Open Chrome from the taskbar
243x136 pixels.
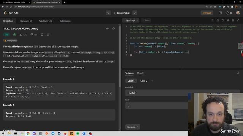click(x=28, y=133)
